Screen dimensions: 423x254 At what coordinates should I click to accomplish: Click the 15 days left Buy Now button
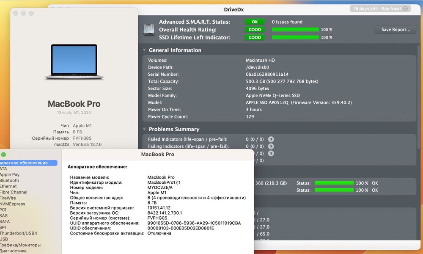point(380,8)
